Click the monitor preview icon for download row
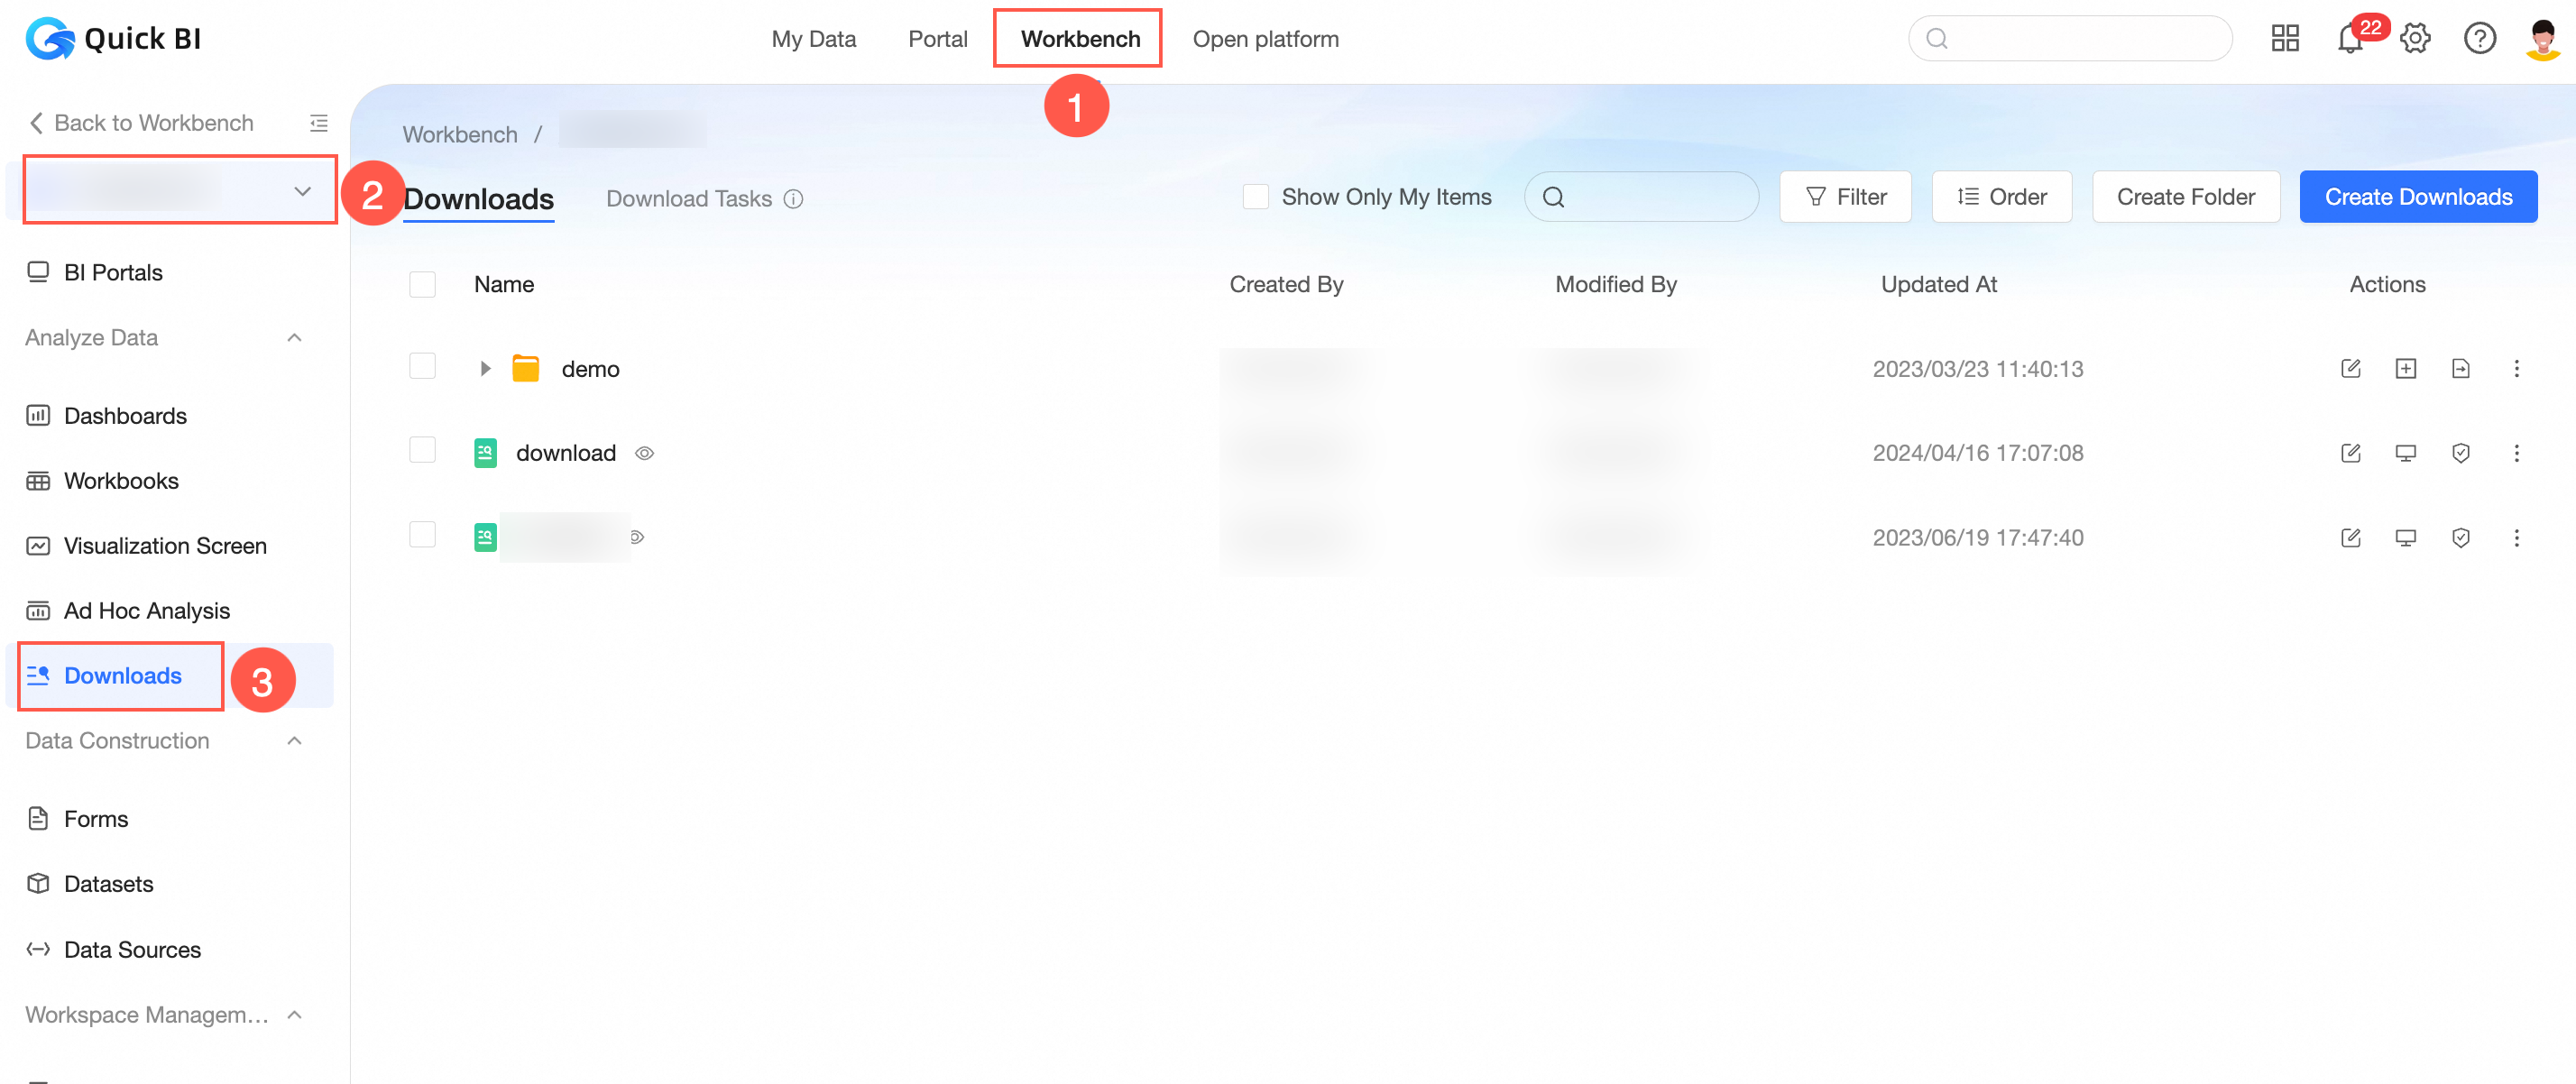The image size is (2576, 1084). point(2405,453)
